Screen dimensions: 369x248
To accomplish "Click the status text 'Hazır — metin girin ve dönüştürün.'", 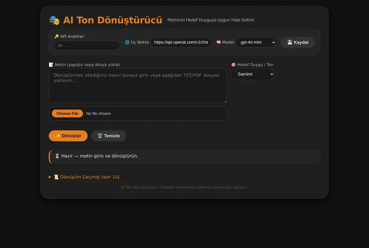I will coord(100,156).
